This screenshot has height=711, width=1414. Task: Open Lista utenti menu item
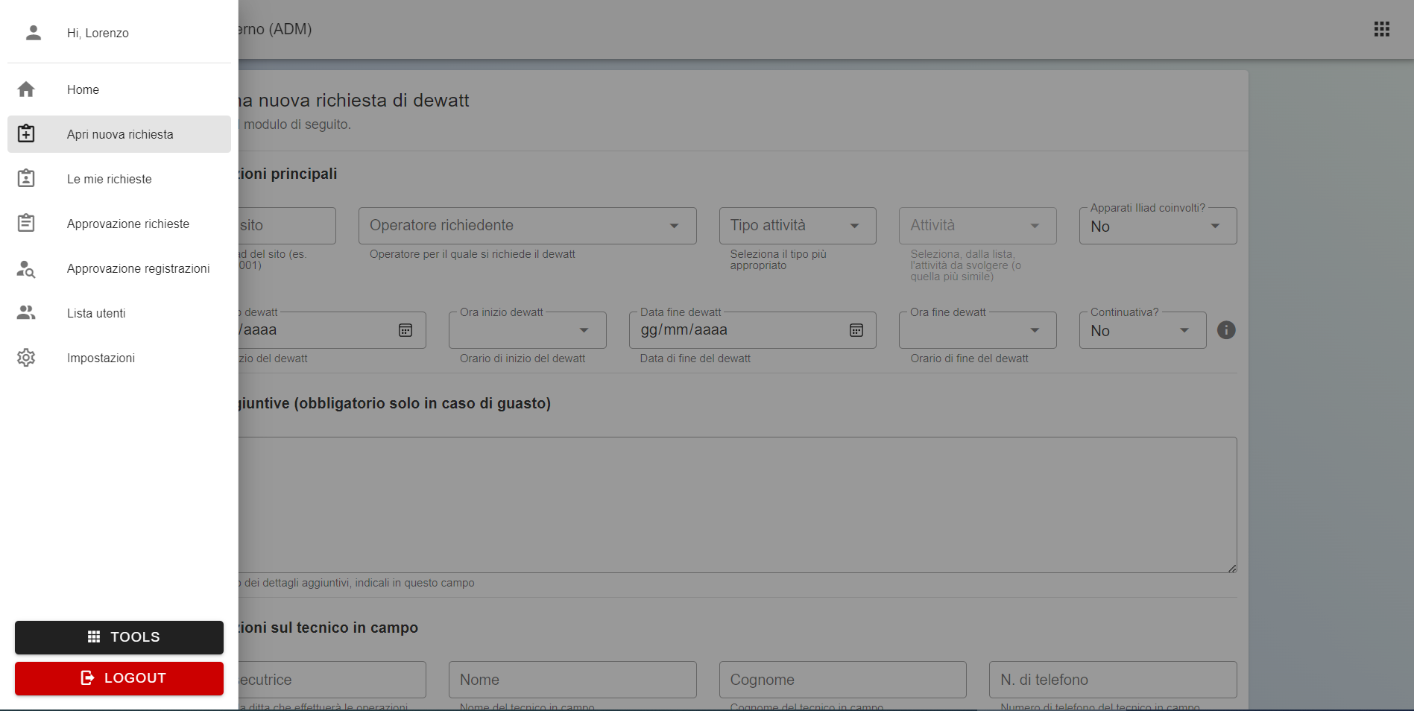[119, 313]
